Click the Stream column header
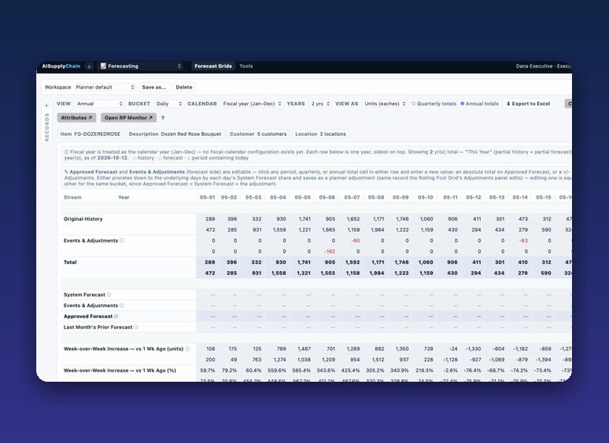Screen dimensions: 609x443 click(x=72, y=197)
